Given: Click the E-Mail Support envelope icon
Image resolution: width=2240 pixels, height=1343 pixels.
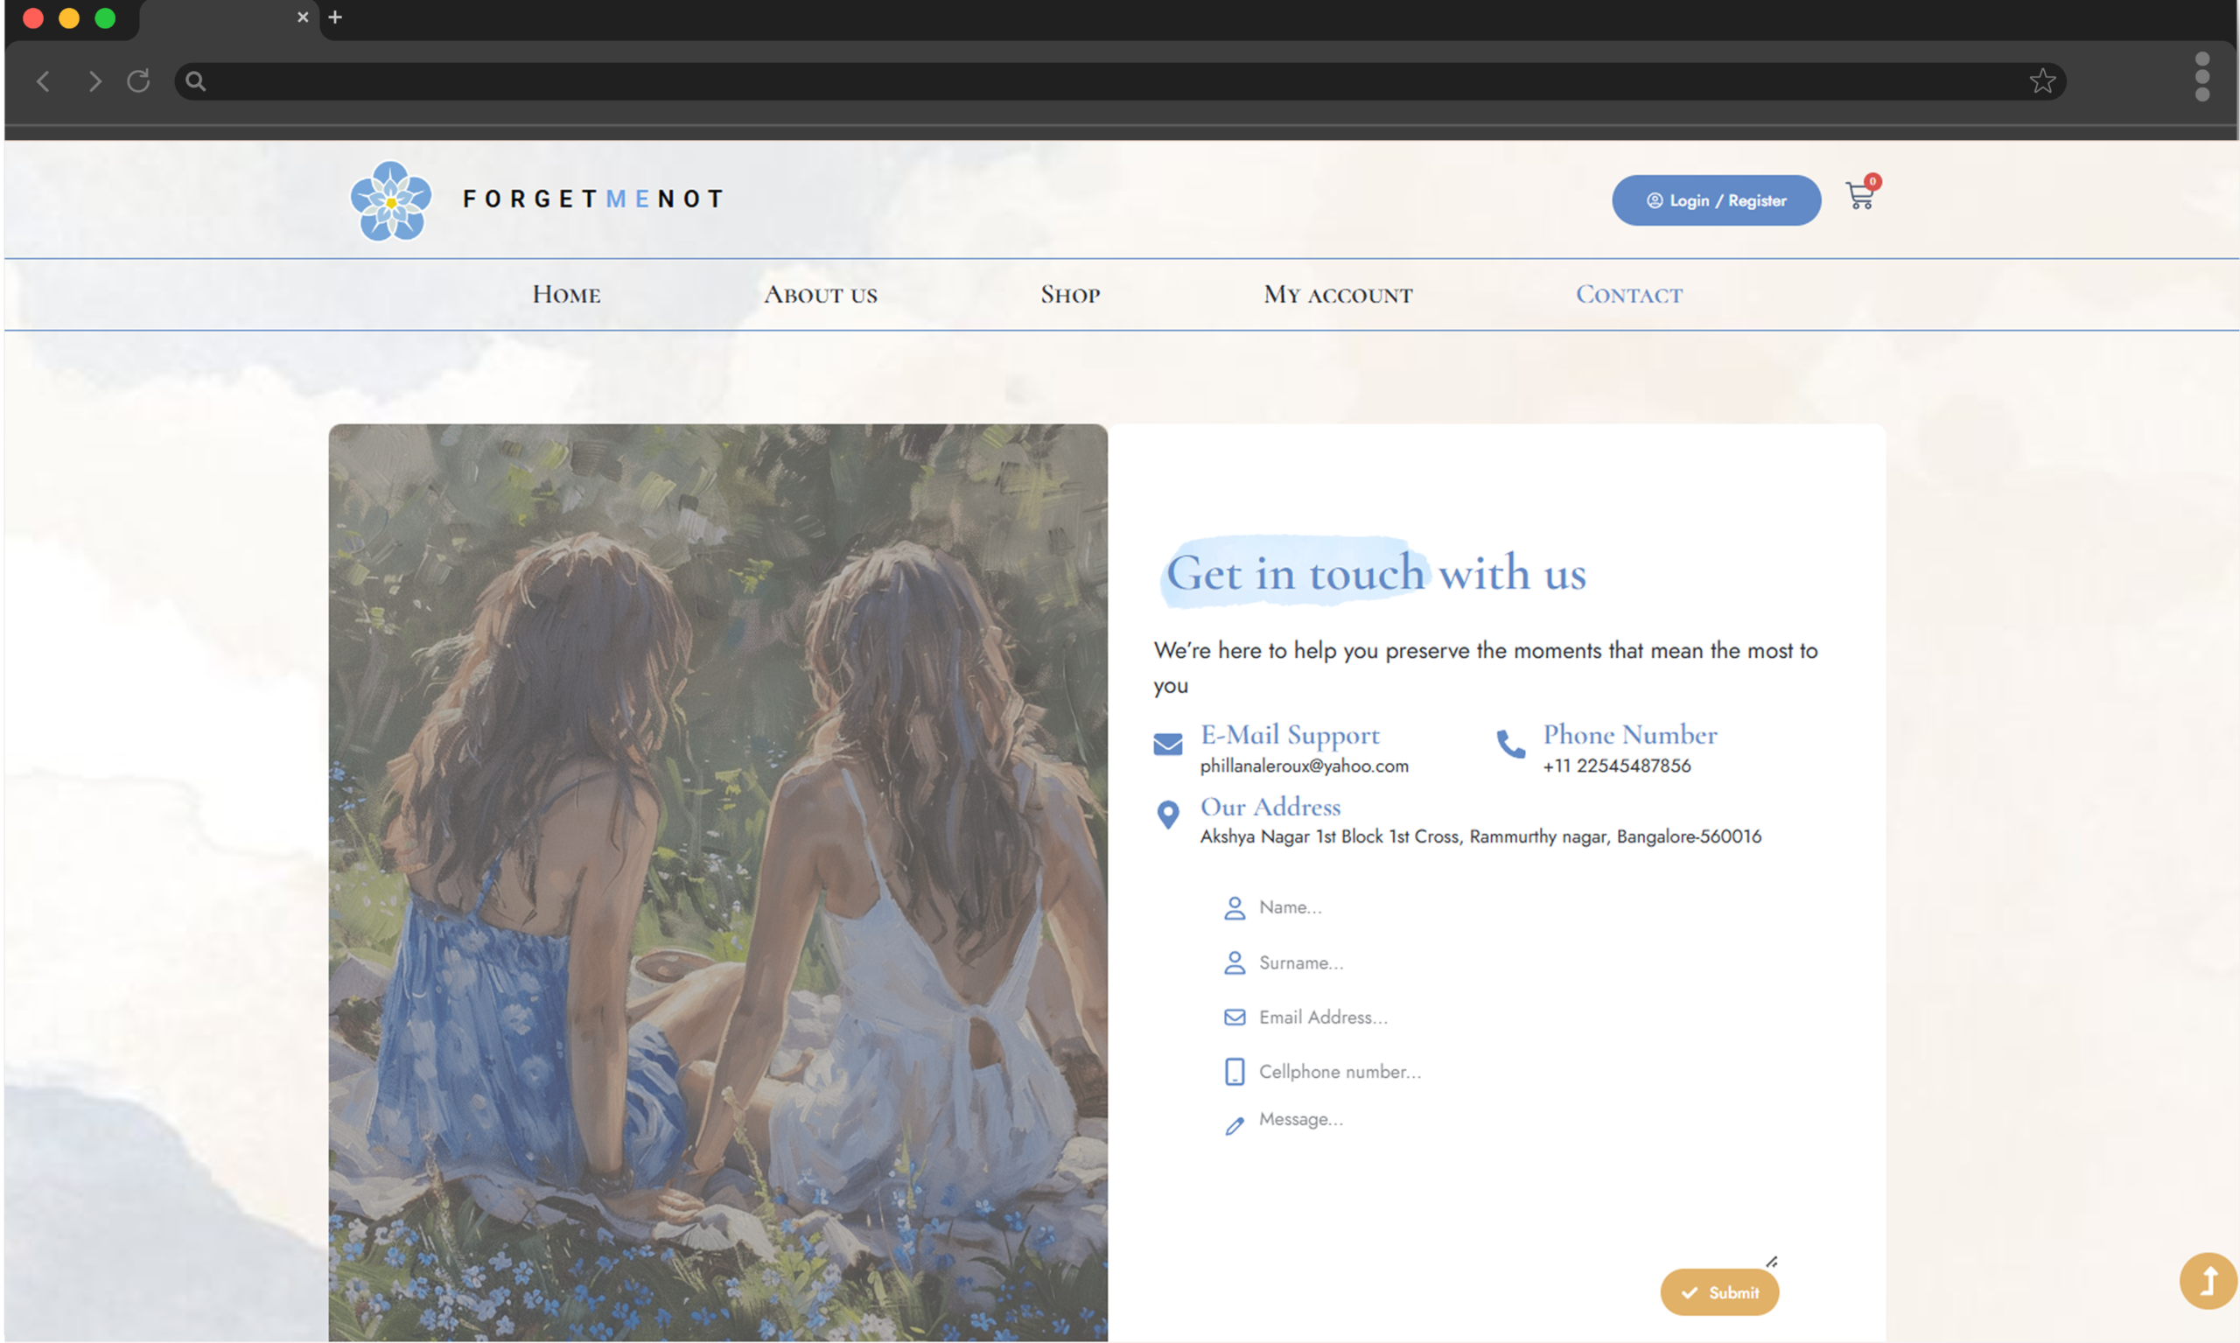Looking at the screenshot, I should point(1167,744).
